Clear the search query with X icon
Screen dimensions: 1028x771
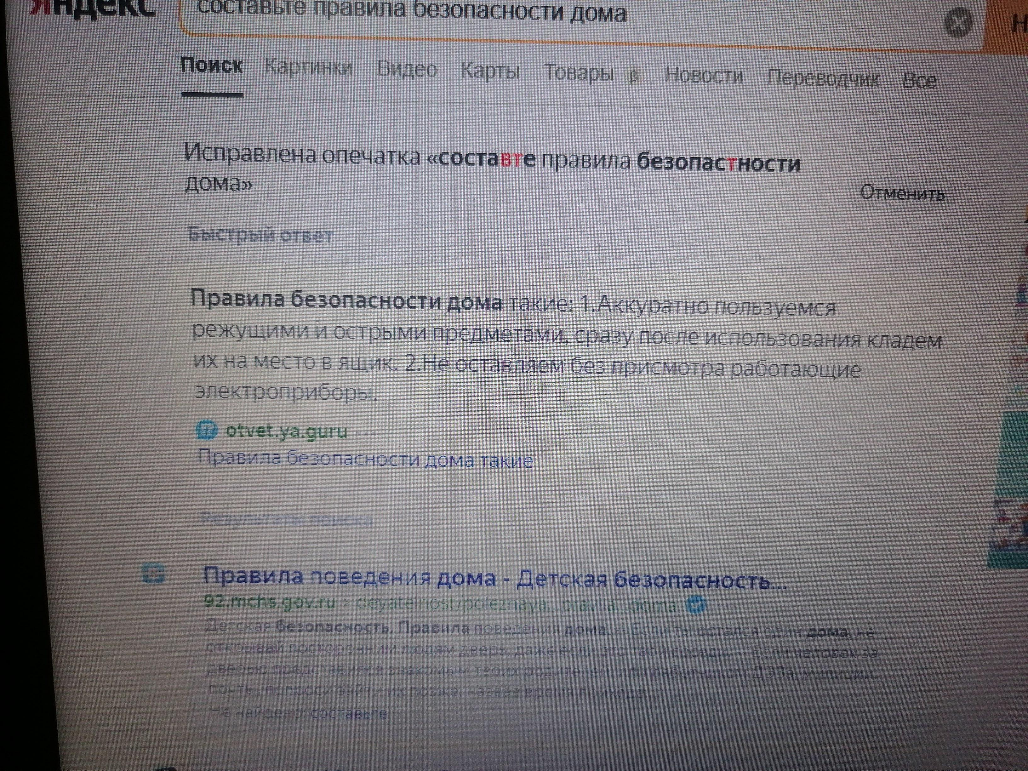click(x=958, y=22)
